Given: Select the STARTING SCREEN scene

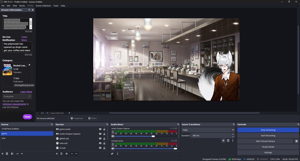Looking at the screenshot, I should click(27, 129).
